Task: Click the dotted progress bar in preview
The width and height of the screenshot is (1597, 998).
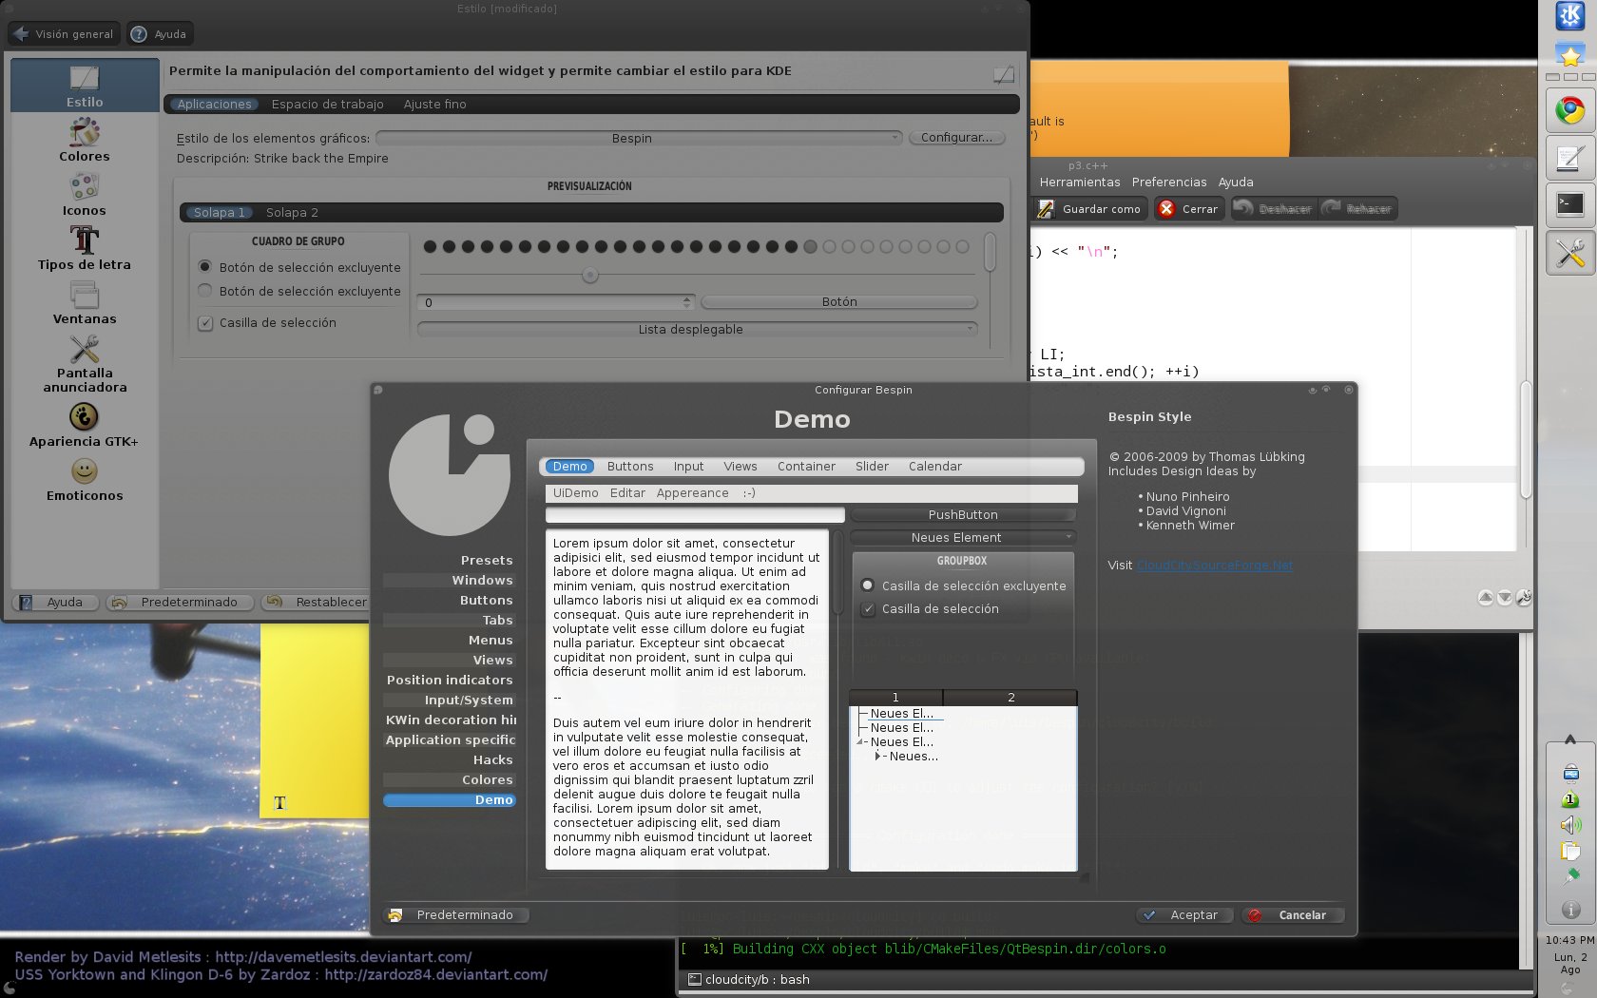Action: click(x=697, y=247)
